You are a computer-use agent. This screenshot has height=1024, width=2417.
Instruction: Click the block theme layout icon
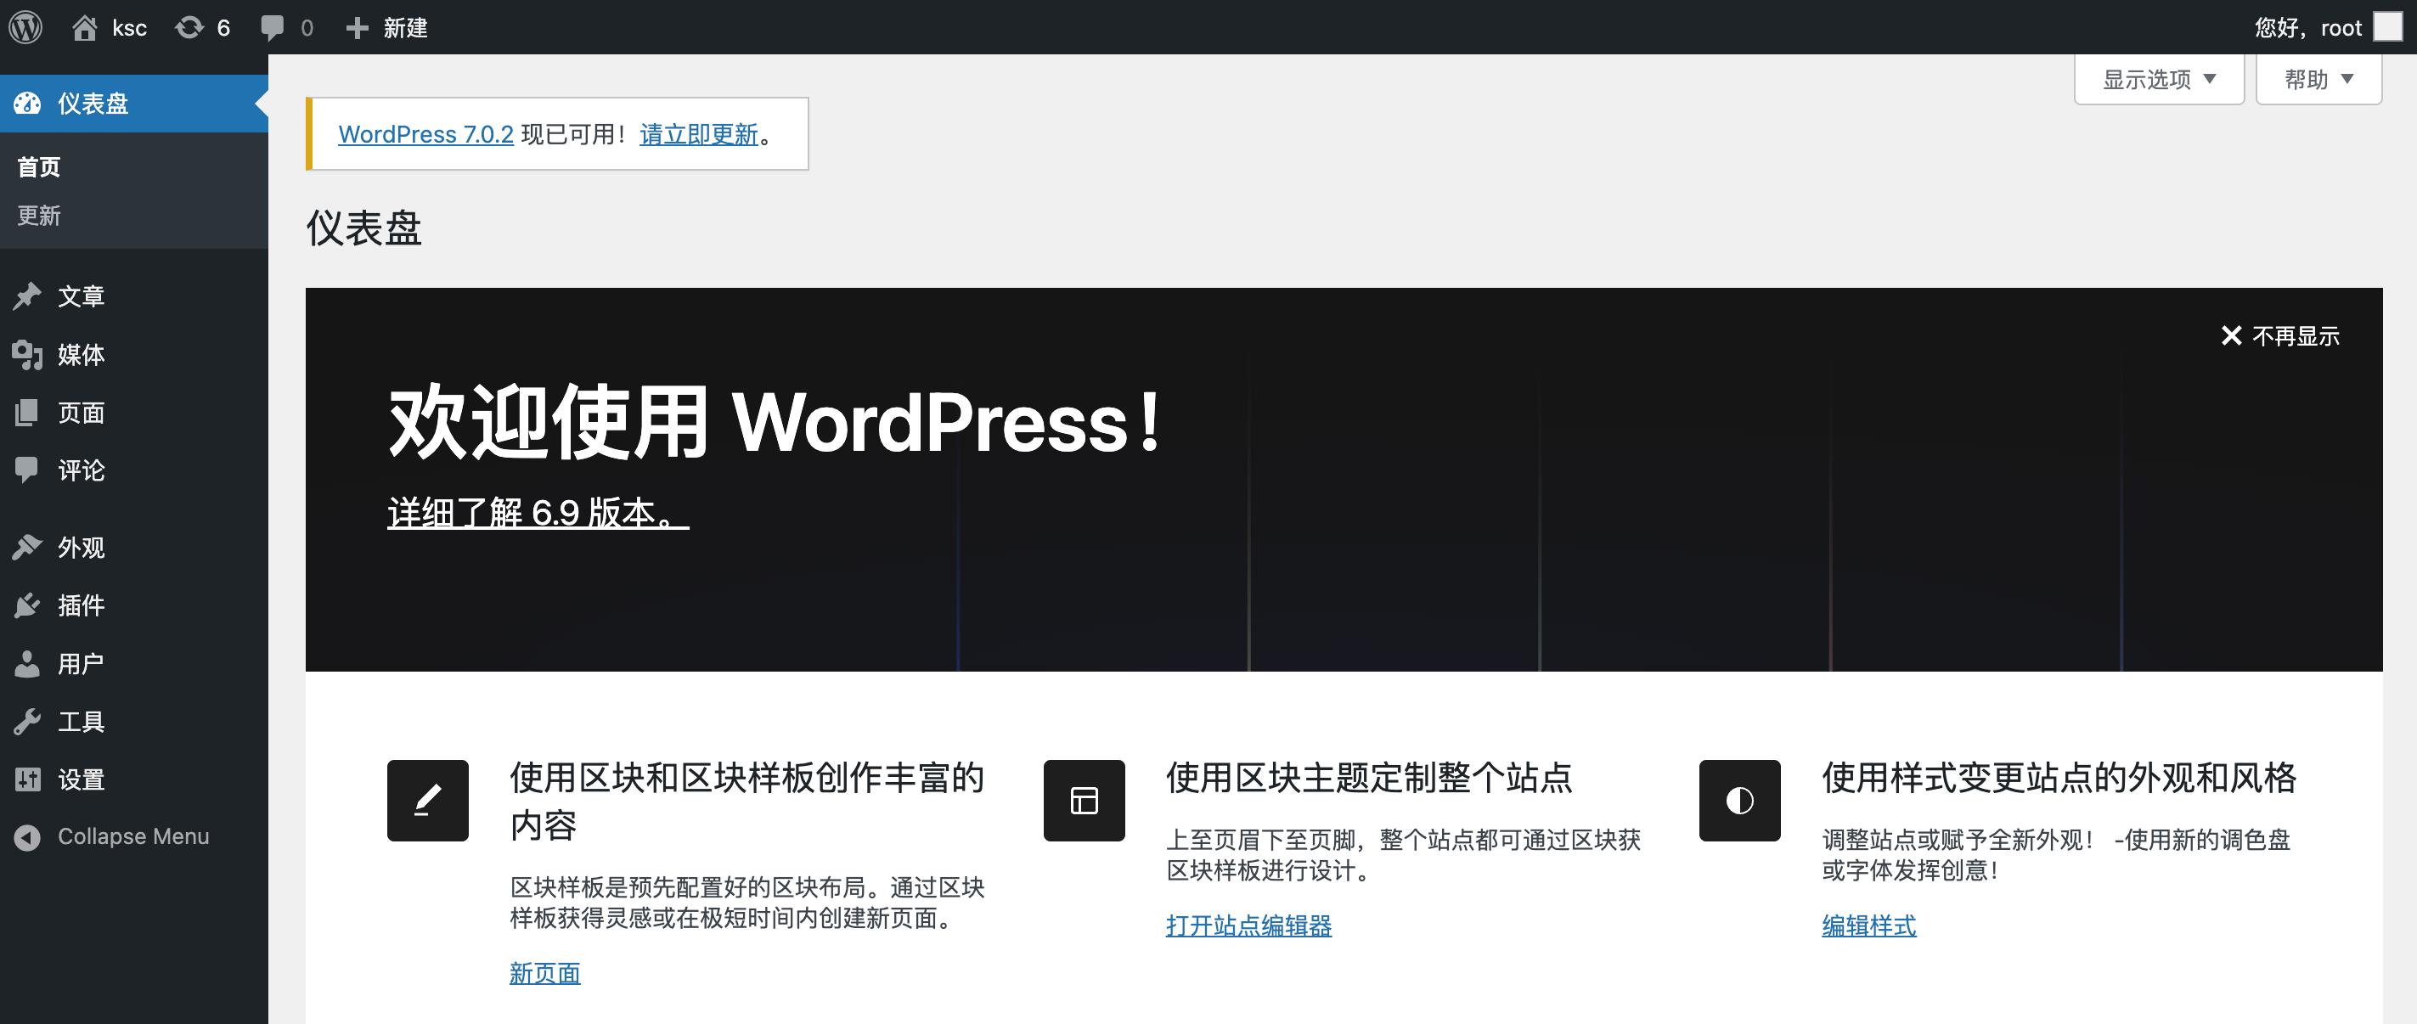tap(1084, 801)
